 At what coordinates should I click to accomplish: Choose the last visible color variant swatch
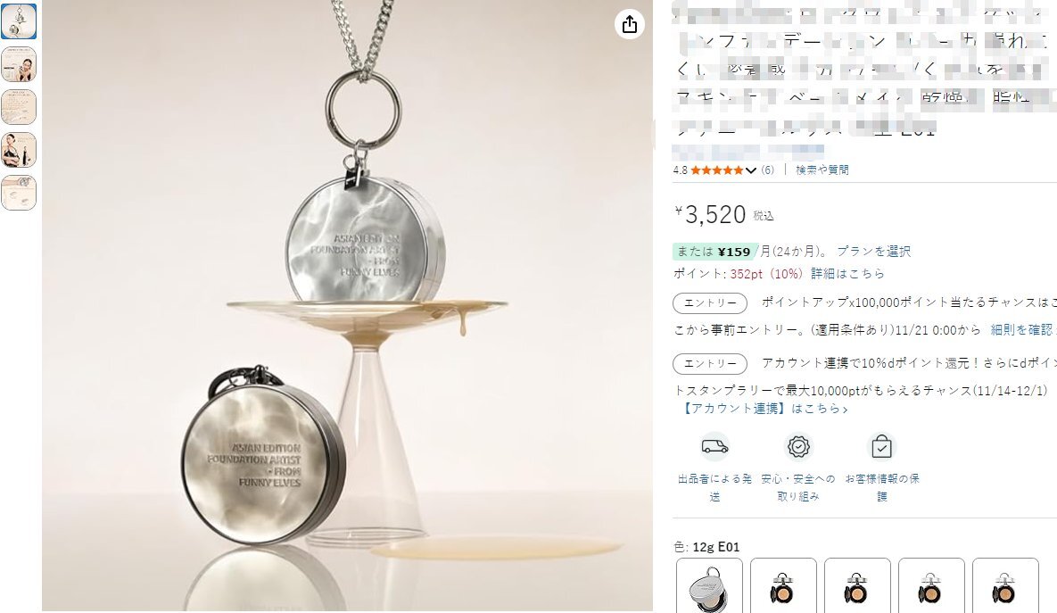click(1005, 585)
